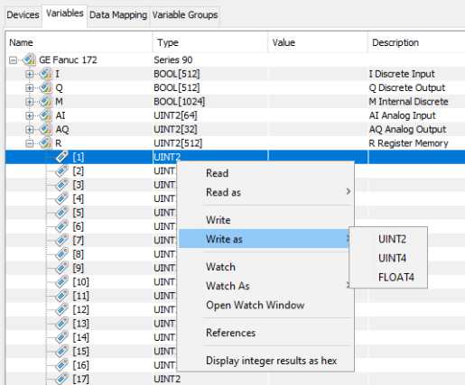
Task: Click the M internal discrete variable icon
Action: coord(46,101)
